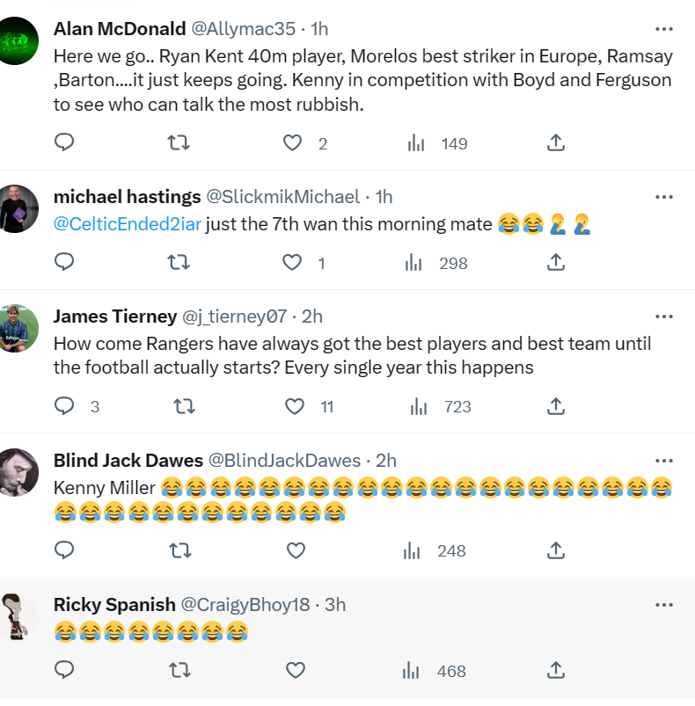Like Ricky Spanish's emoji reply

296,670
